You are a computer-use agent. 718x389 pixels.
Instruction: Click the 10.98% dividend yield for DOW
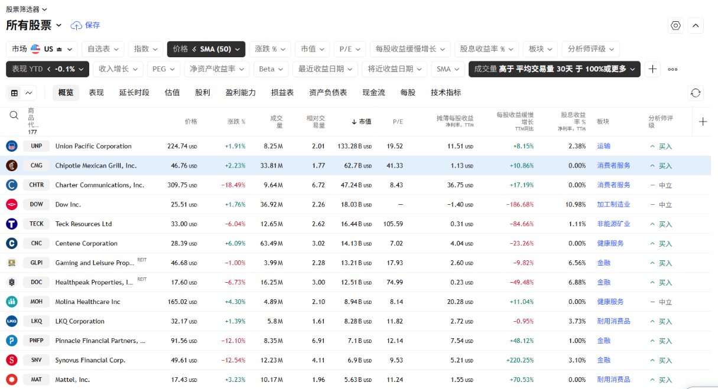(575, 204)
